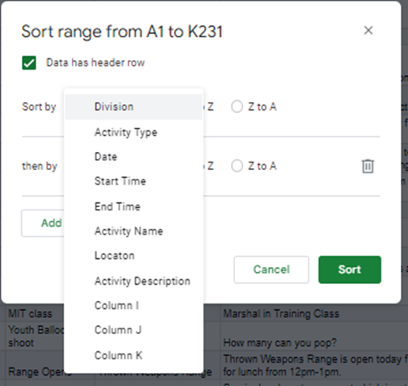Pick Date in the sort column list
This screenshot has height=386, width=408.
(x=133, y=157)
